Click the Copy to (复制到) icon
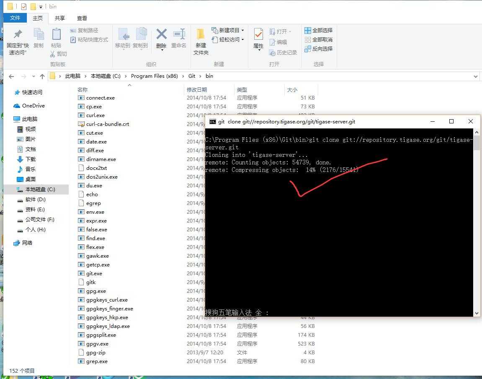The image size is (482, 379). pyautogui.click(x=141, y=34)
